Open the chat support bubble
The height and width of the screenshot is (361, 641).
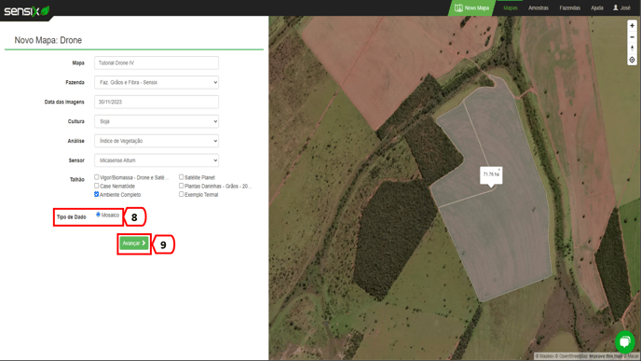tap(625, 341)
